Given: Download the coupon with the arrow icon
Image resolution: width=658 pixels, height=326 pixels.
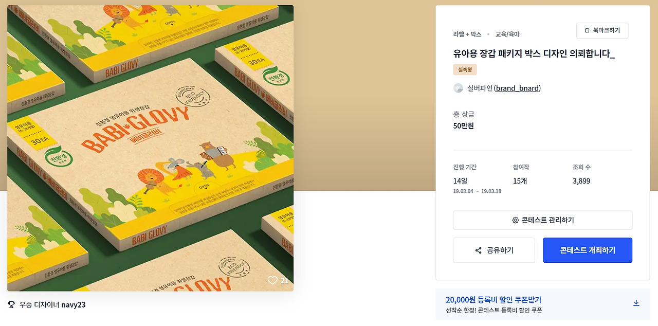Looking at the screenshot, I should [636, 303].
